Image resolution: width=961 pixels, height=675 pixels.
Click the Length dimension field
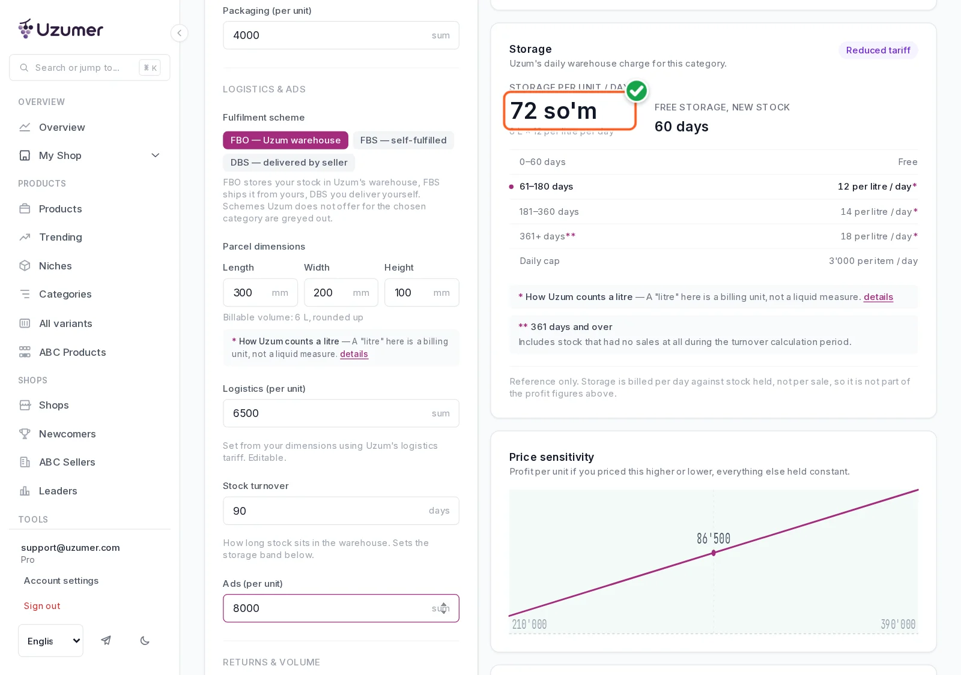260,293
